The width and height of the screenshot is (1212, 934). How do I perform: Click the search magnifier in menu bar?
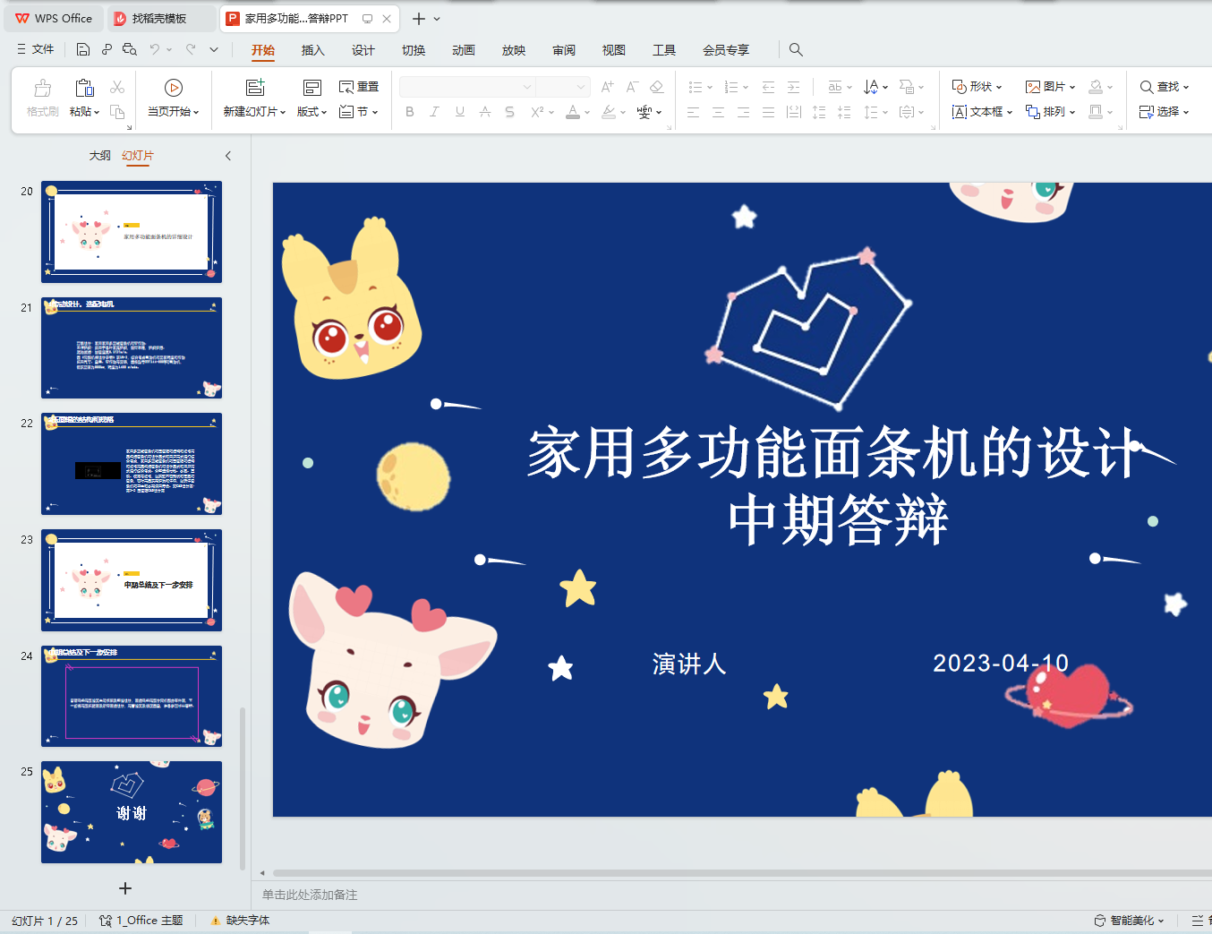coord(796,50)
